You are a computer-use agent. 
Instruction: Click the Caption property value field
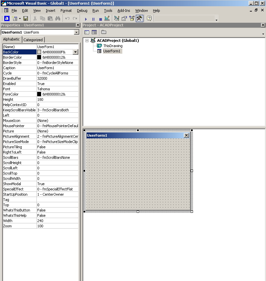tap(58, 68)
